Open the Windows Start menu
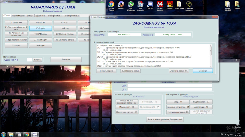Viewport: 245px width, 137px height. pos(3,134)
